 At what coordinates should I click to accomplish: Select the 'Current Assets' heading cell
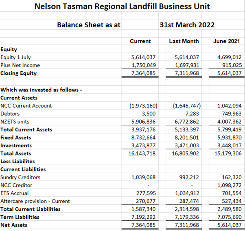click(19, 98)
